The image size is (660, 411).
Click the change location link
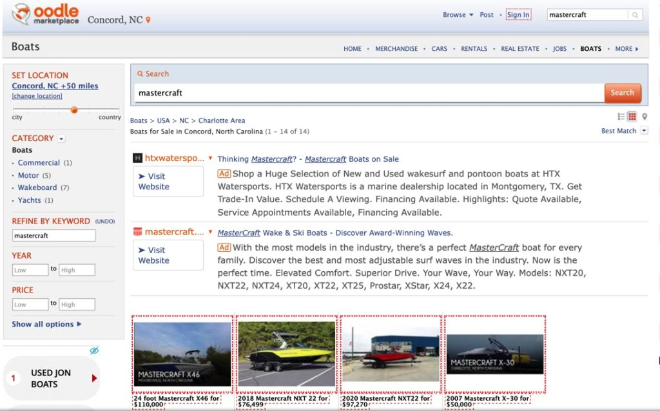click(x=37, y=96)
